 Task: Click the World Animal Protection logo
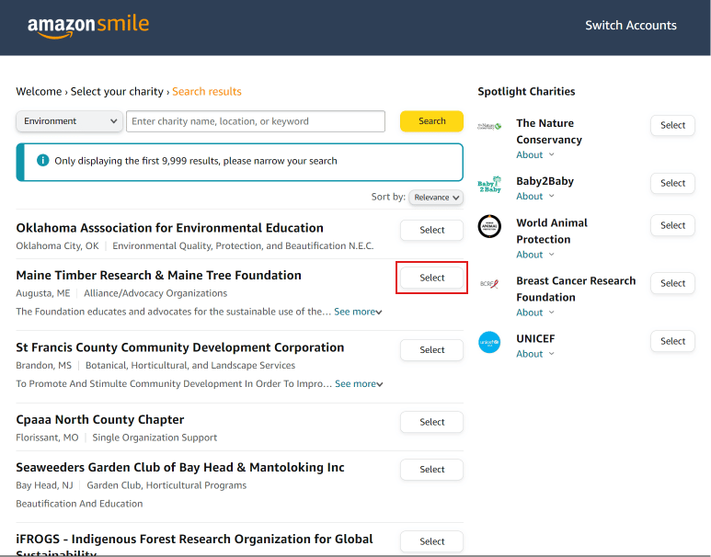(x=489, y=226)
